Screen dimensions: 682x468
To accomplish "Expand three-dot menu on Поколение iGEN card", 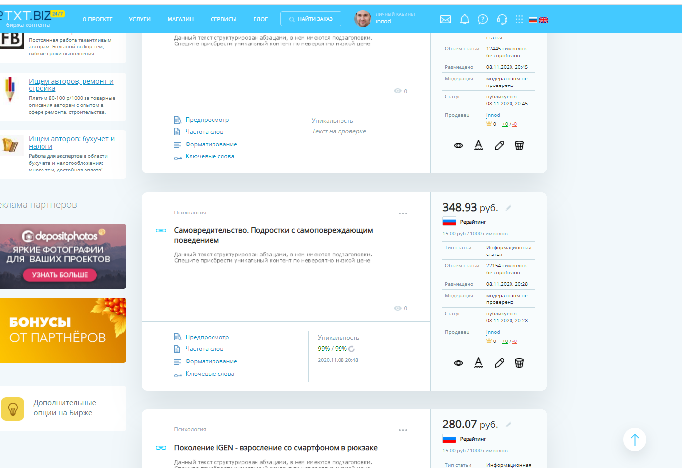I will point(403,430).
